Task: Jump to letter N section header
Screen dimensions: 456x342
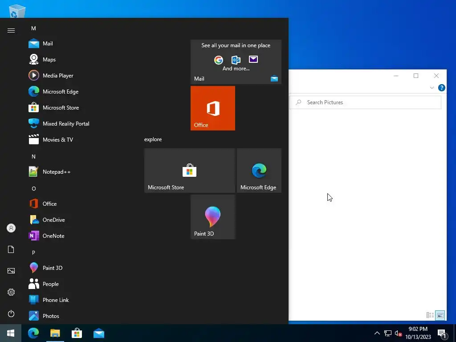Action: pos(33,157)
